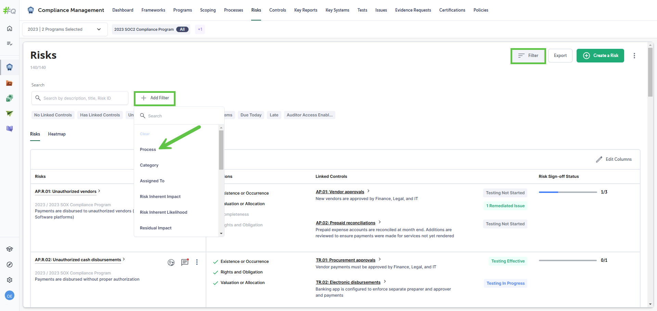The image size is (657, 311).
Task: Open TR.02: Electronic disbursements link
Action: coord(348,282)
